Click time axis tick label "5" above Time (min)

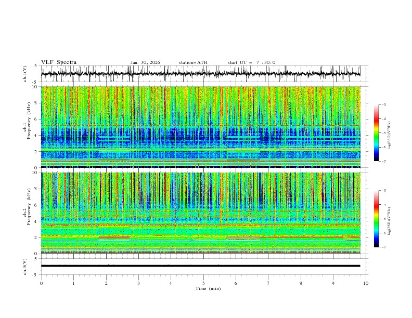203,283
